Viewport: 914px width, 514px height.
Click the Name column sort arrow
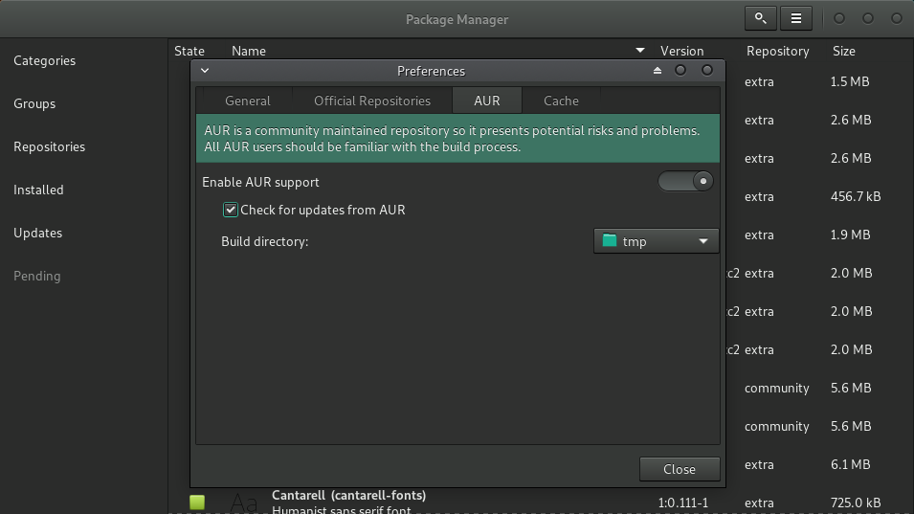point(640,51)
